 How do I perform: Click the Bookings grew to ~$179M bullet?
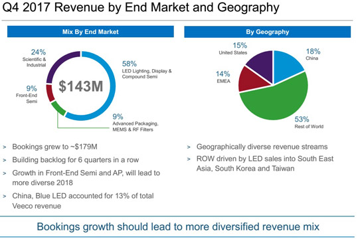coord(54,147)
